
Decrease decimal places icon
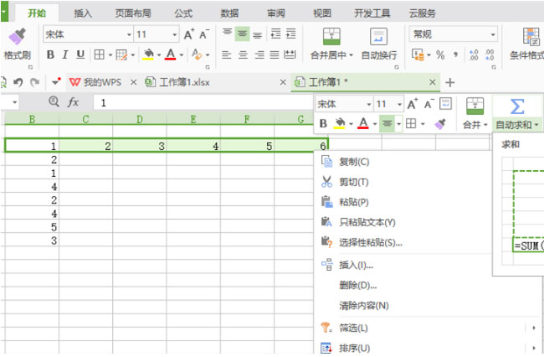490,54
